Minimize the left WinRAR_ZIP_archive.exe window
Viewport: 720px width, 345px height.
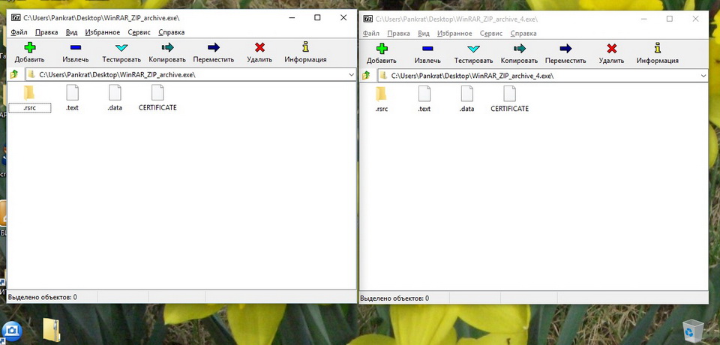pyautogui.click(x=292, y=18)
